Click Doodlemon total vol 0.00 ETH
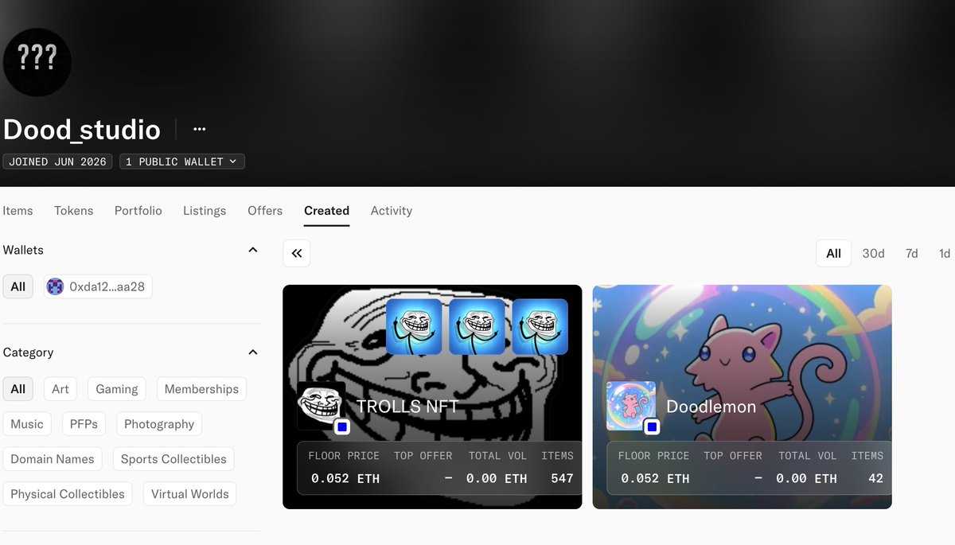Viewport: 955px width, 545px height. point(806,478)
